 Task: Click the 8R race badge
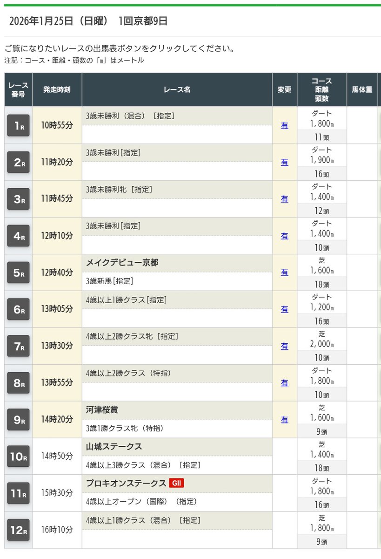tap(18, 383)
